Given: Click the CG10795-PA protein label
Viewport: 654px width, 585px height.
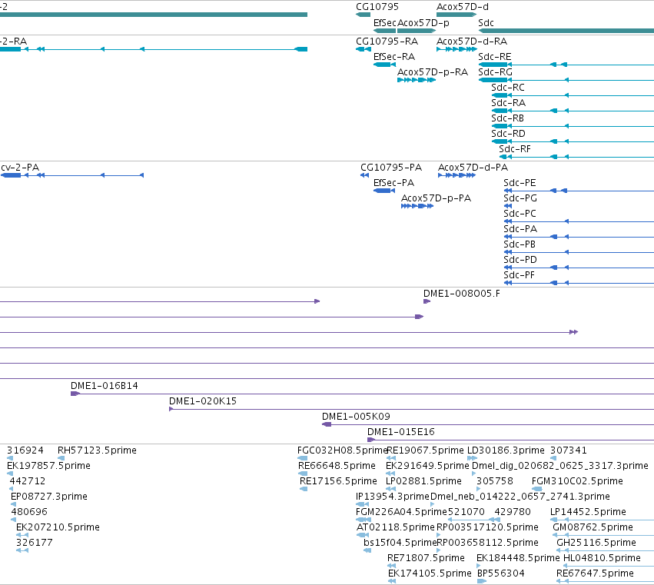Looking at the screenshot, I should click(x=391, y=168).
